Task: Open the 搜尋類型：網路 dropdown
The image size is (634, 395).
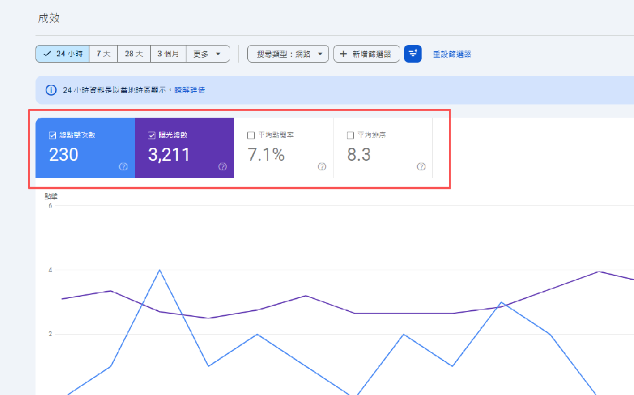Action: [x=288, y=54]
